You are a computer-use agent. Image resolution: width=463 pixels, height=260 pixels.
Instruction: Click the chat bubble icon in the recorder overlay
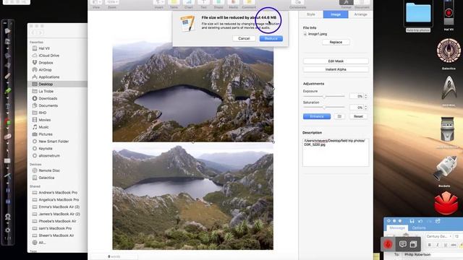click(x=402, y=244)
